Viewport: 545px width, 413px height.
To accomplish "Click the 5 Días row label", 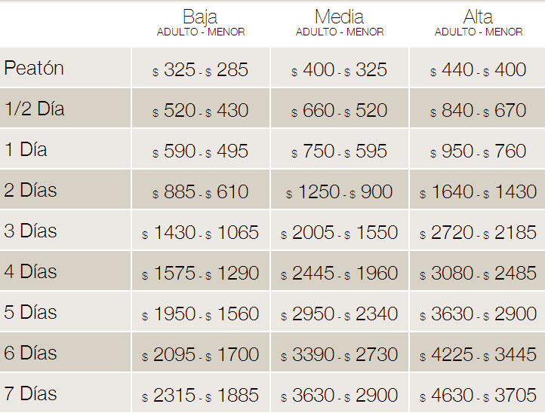I will 30,313.
